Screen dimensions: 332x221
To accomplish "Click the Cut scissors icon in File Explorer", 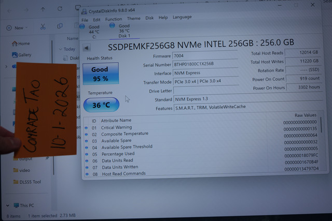I will 43,26.
